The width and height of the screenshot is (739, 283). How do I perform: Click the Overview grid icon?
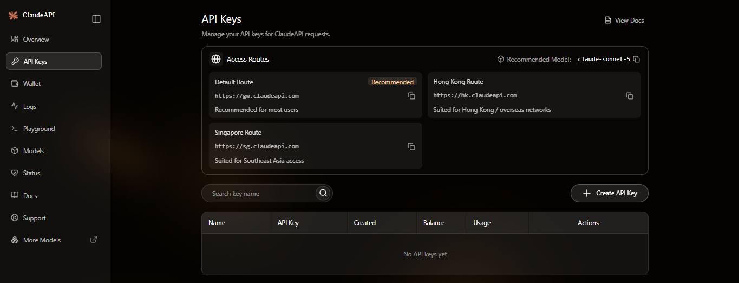tap(15, 40)
